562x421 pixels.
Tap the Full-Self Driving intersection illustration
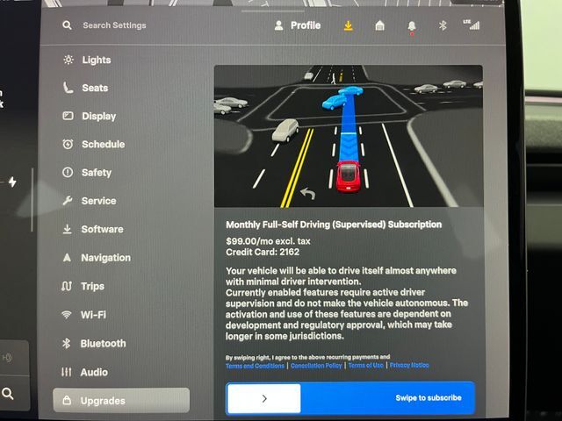349,136
